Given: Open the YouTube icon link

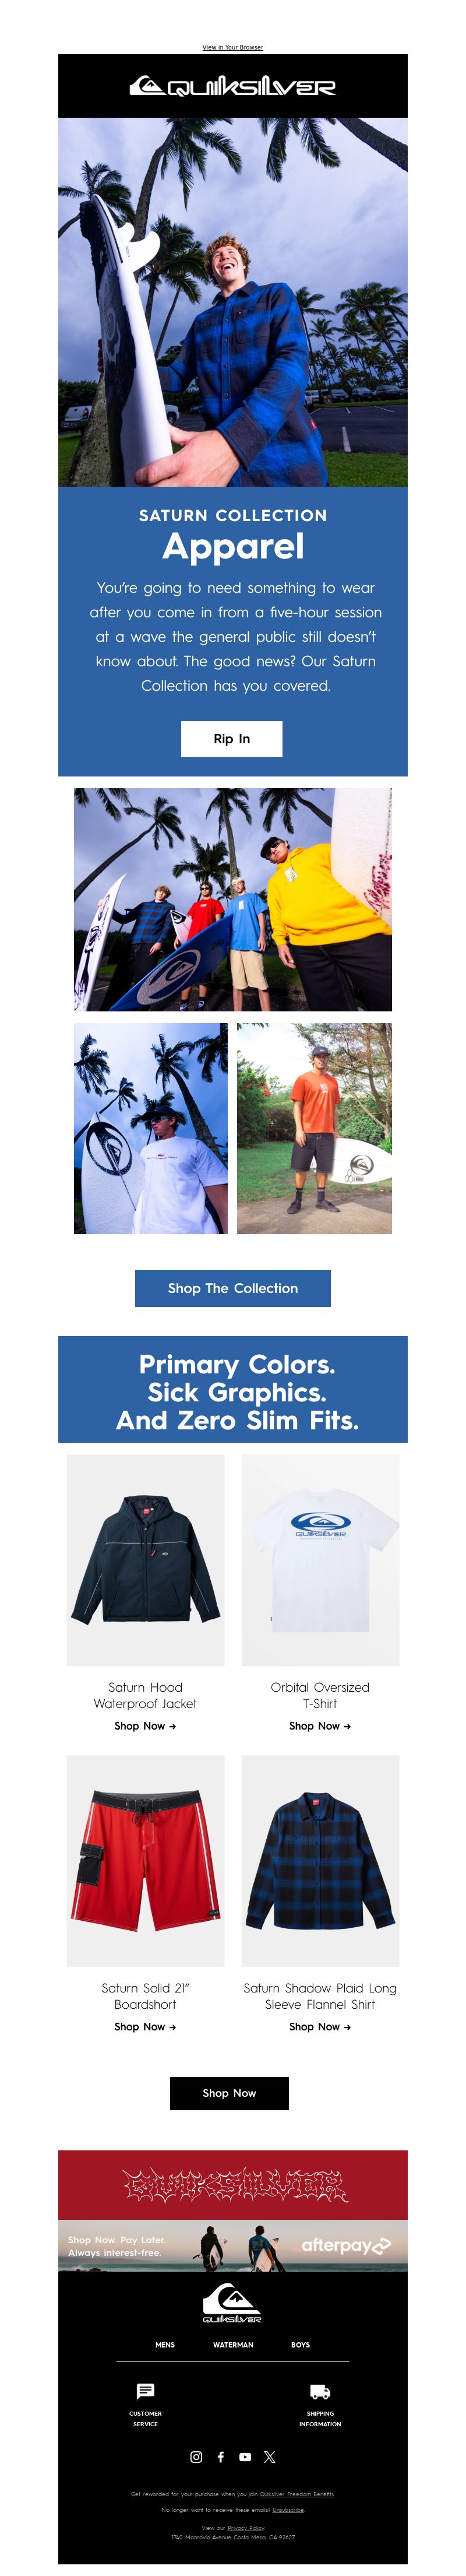Looking at the screenshot, I should [245, 2456].
